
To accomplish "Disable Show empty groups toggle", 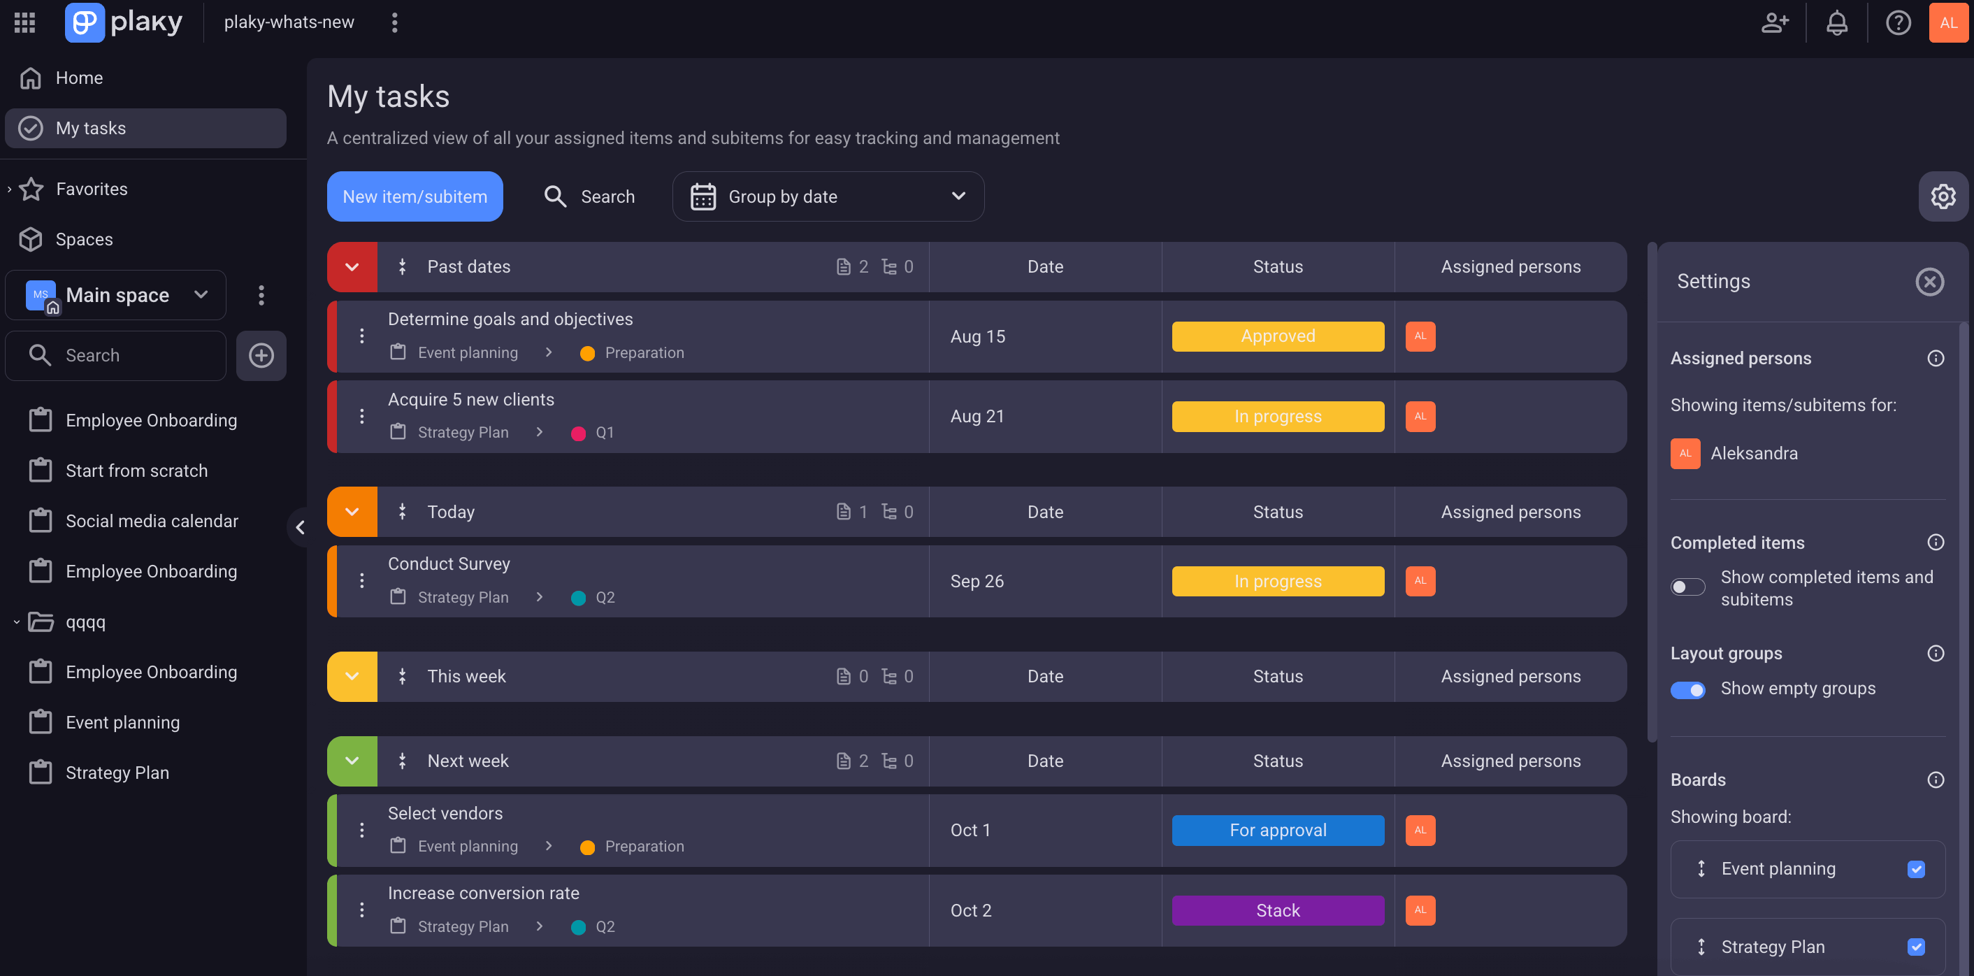I will pos(1687,689).
